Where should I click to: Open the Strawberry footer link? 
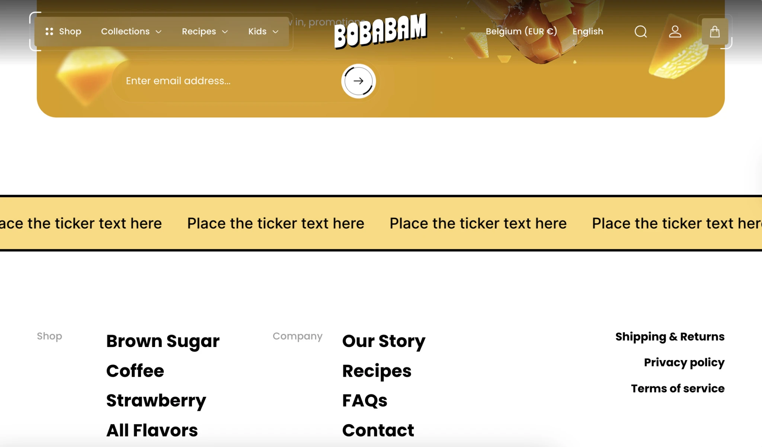[156, 401]
